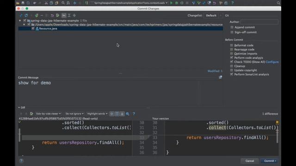Click the green Run icon in main toolbar
Image resolution: width=296 pixels, height=166 pixels.
coord(171,3)
